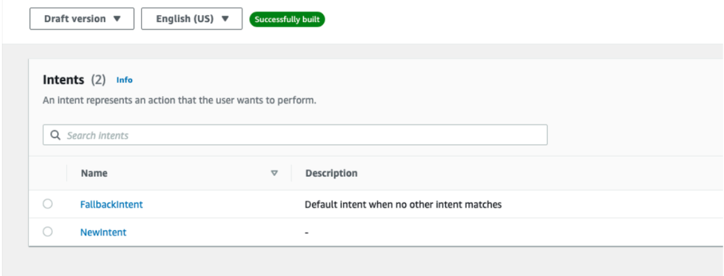Click the Info link beside Intents
724x276 pixels.
pos(124,80)
